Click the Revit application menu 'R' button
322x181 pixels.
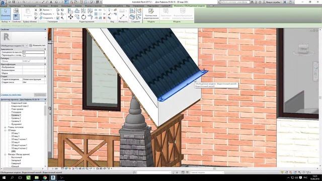point(3,3)
